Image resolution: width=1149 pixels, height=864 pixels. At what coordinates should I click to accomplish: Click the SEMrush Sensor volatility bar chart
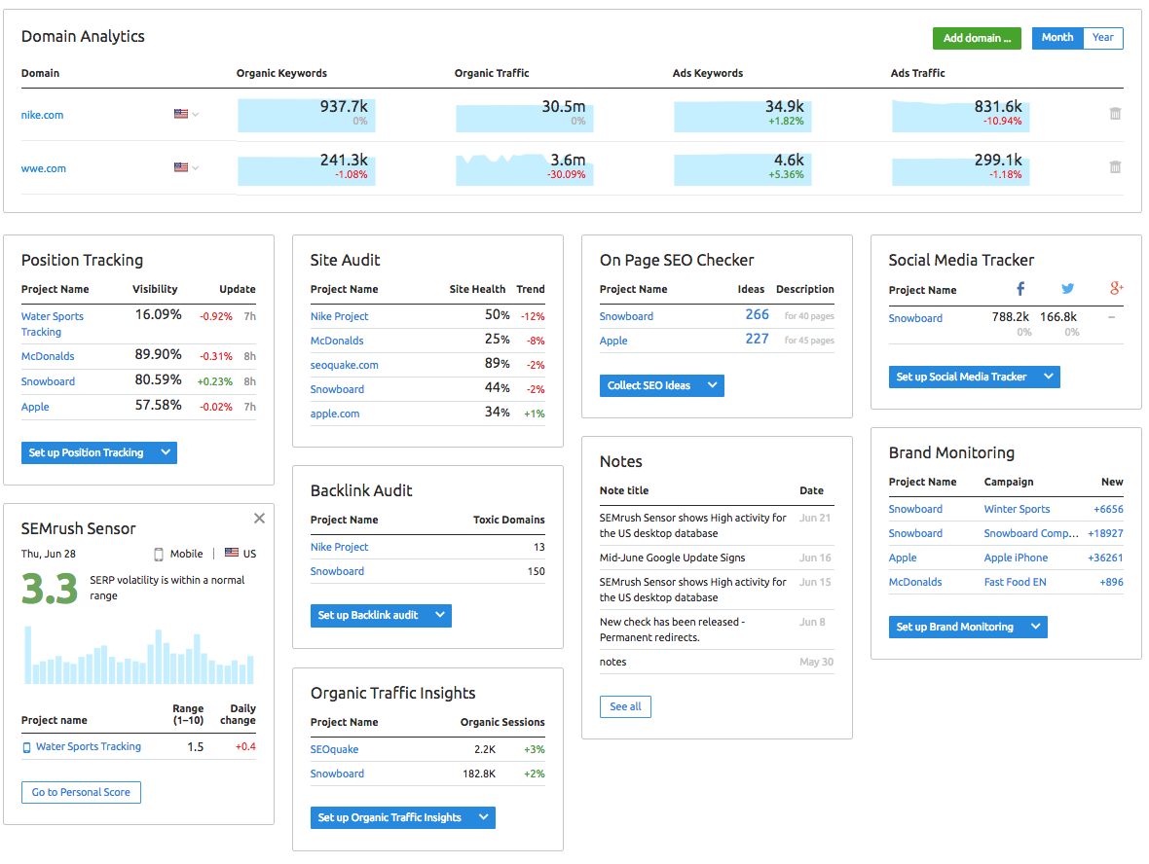(x=139, y=656)
